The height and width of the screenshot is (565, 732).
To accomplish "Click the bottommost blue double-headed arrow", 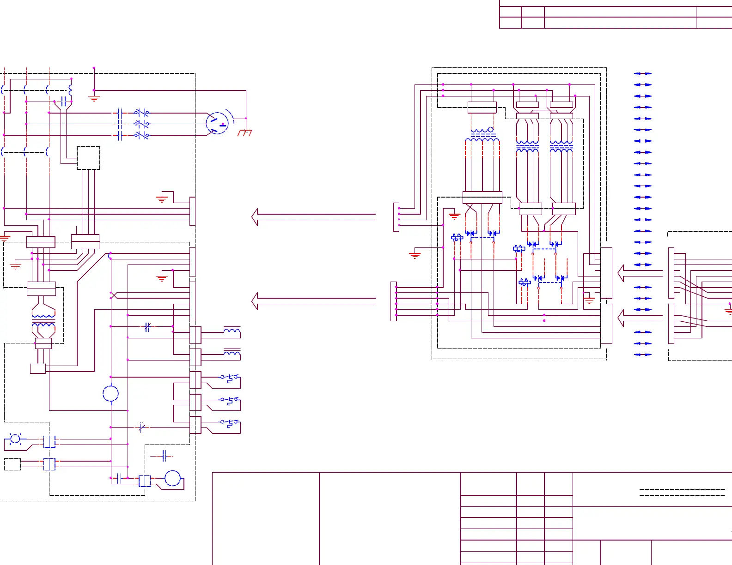I will coord(642,355).
